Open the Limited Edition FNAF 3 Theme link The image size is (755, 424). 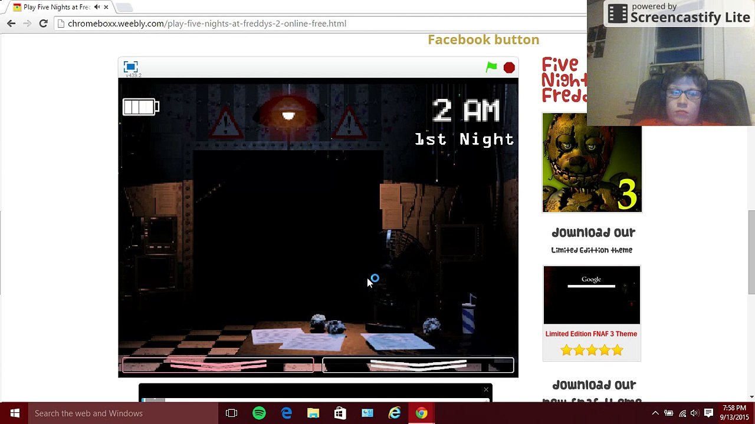pyautogui.click(x=591, y=334)
